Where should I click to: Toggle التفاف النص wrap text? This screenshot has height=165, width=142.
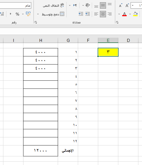[53, 5]
